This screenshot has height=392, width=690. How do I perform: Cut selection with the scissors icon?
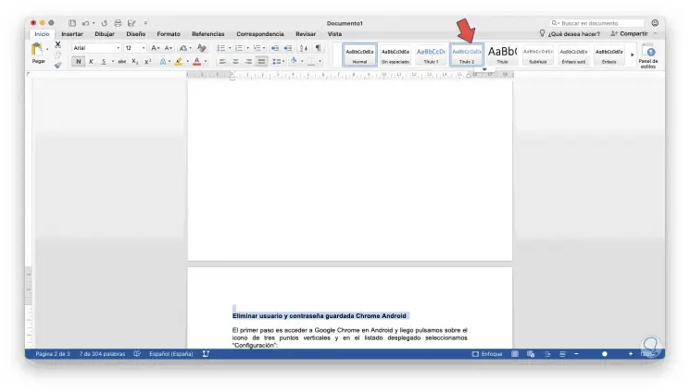(57, 44)
